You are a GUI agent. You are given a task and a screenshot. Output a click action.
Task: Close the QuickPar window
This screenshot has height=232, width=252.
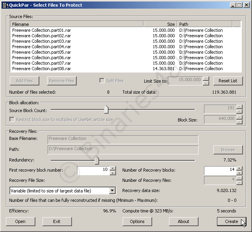246,5
